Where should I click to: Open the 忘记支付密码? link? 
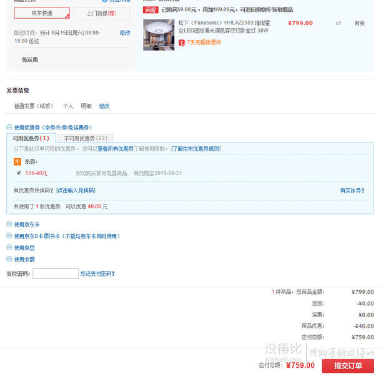click(x=97, y=274)
